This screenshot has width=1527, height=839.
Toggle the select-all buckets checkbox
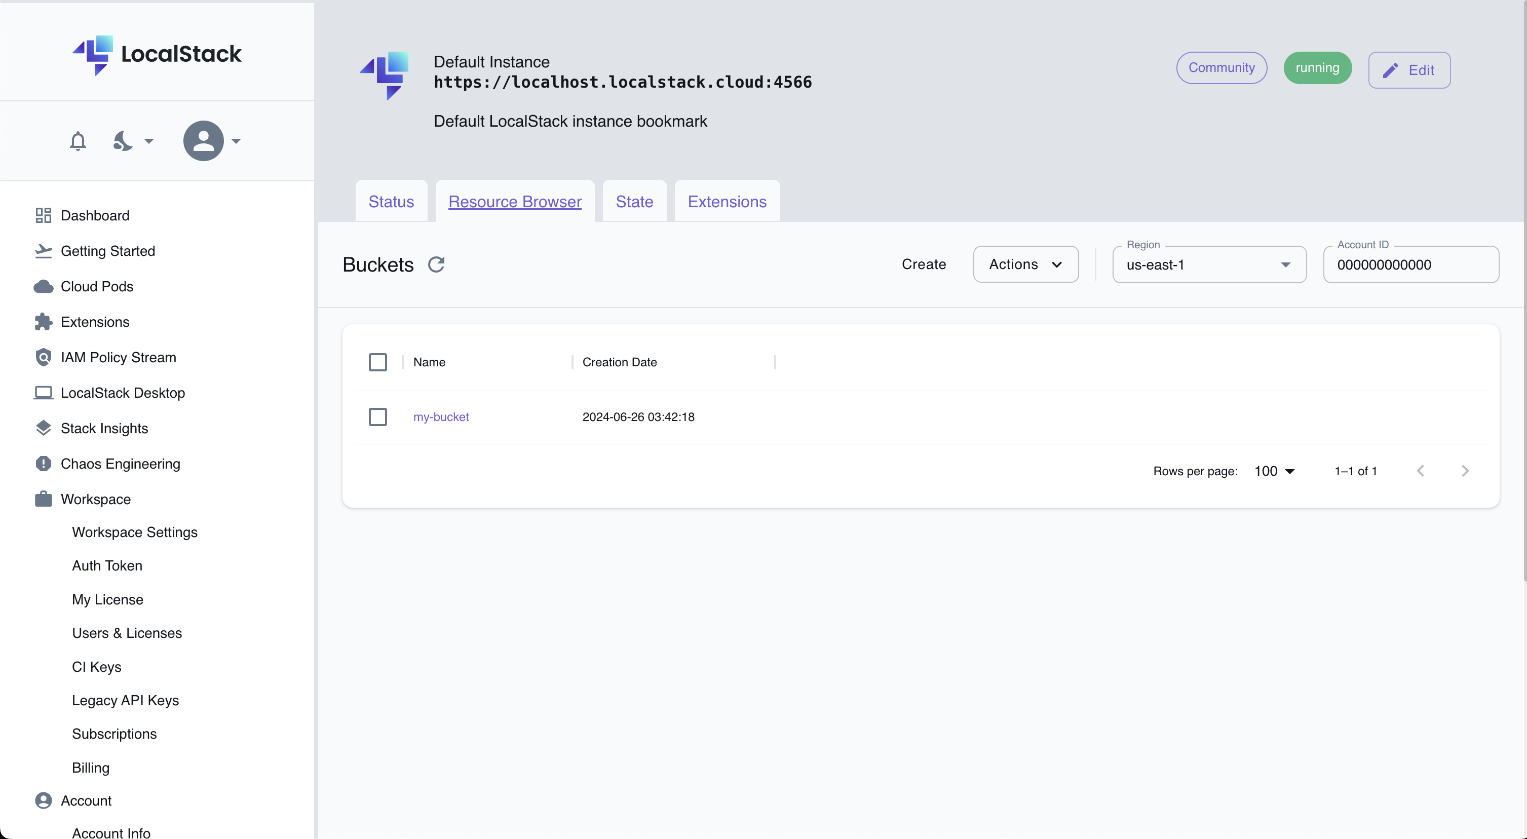pos(378,362)
